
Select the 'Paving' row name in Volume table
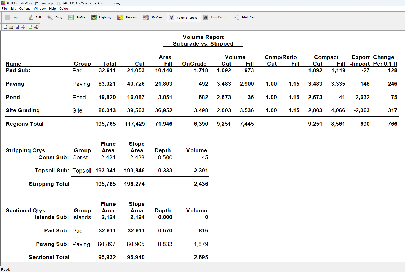pos(15,84)
